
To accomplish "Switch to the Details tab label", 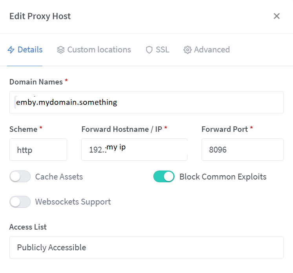I will click(x=30, y=50).
